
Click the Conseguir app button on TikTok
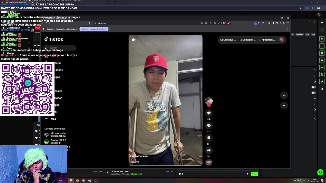pos(248,40)
